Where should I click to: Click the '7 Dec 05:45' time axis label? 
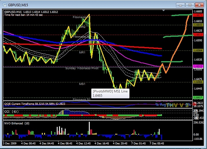157,143
